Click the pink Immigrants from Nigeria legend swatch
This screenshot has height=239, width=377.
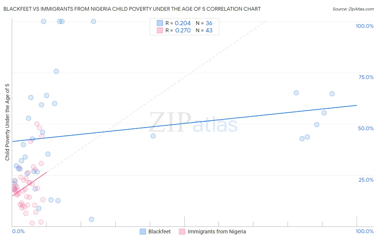pos(182,231)
